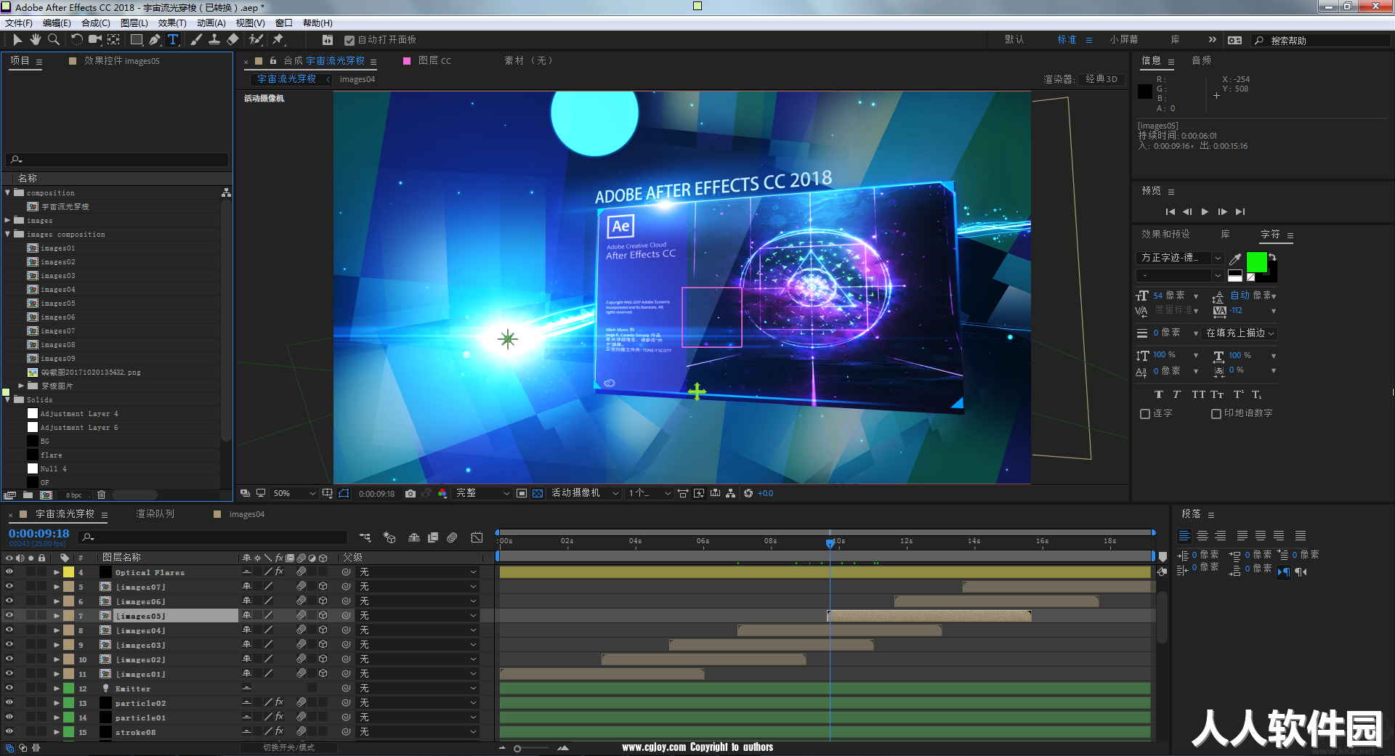Adjust the timeline zoom slider
Image resolution: width=1395 pixels, height=756 pixels.
pyautogui.click(x=517, y=749)
